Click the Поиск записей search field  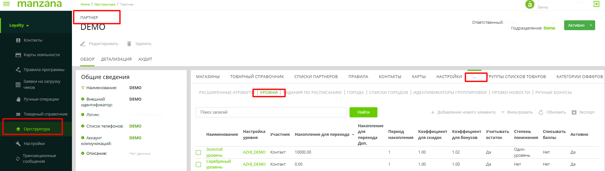coord(271,112)
